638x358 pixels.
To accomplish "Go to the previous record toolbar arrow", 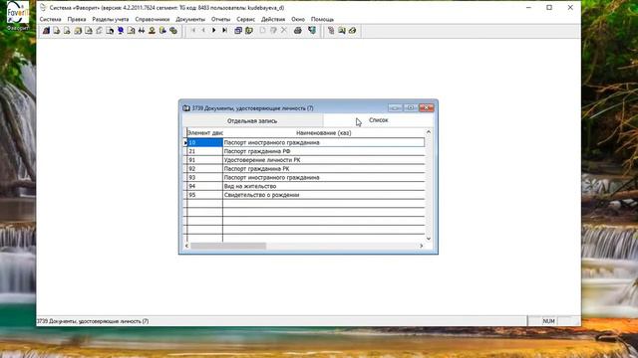I will [x=203, y=31].
